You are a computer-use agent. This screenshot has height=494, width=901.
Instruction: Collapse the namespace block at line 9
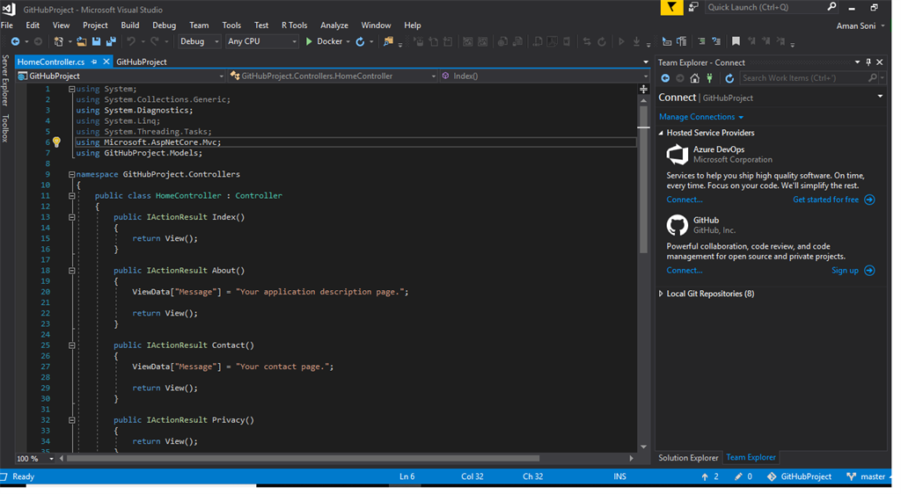(72, 174)
